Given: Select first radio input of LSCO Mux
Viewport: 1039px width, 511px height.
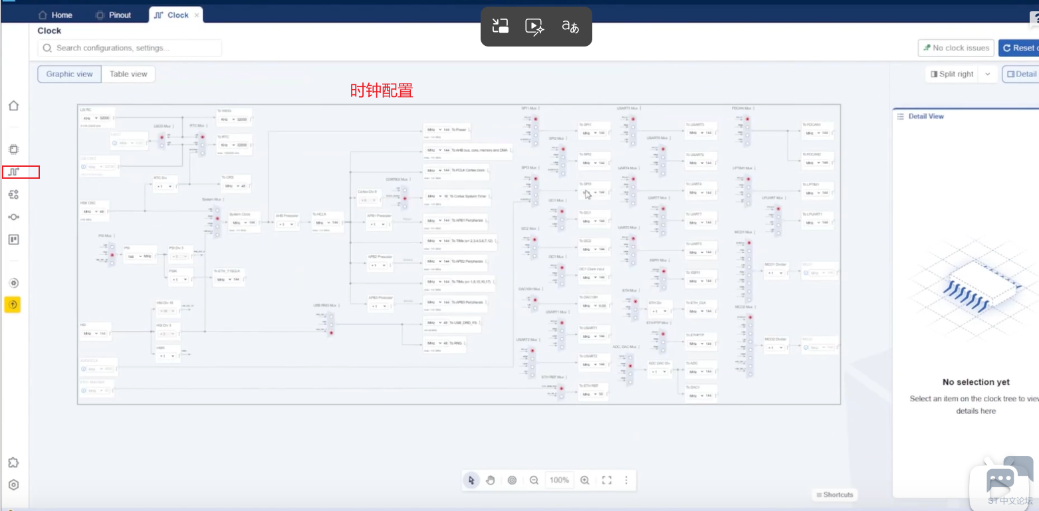Looking at the screenshot, I should coord(162,137).
